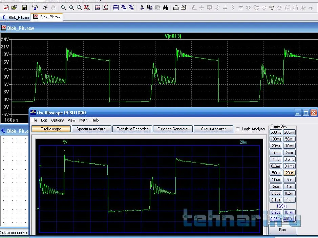This screenshot has height=238, width=318.
Task: Click the Cut scissors icon
Action: [142, 7]
